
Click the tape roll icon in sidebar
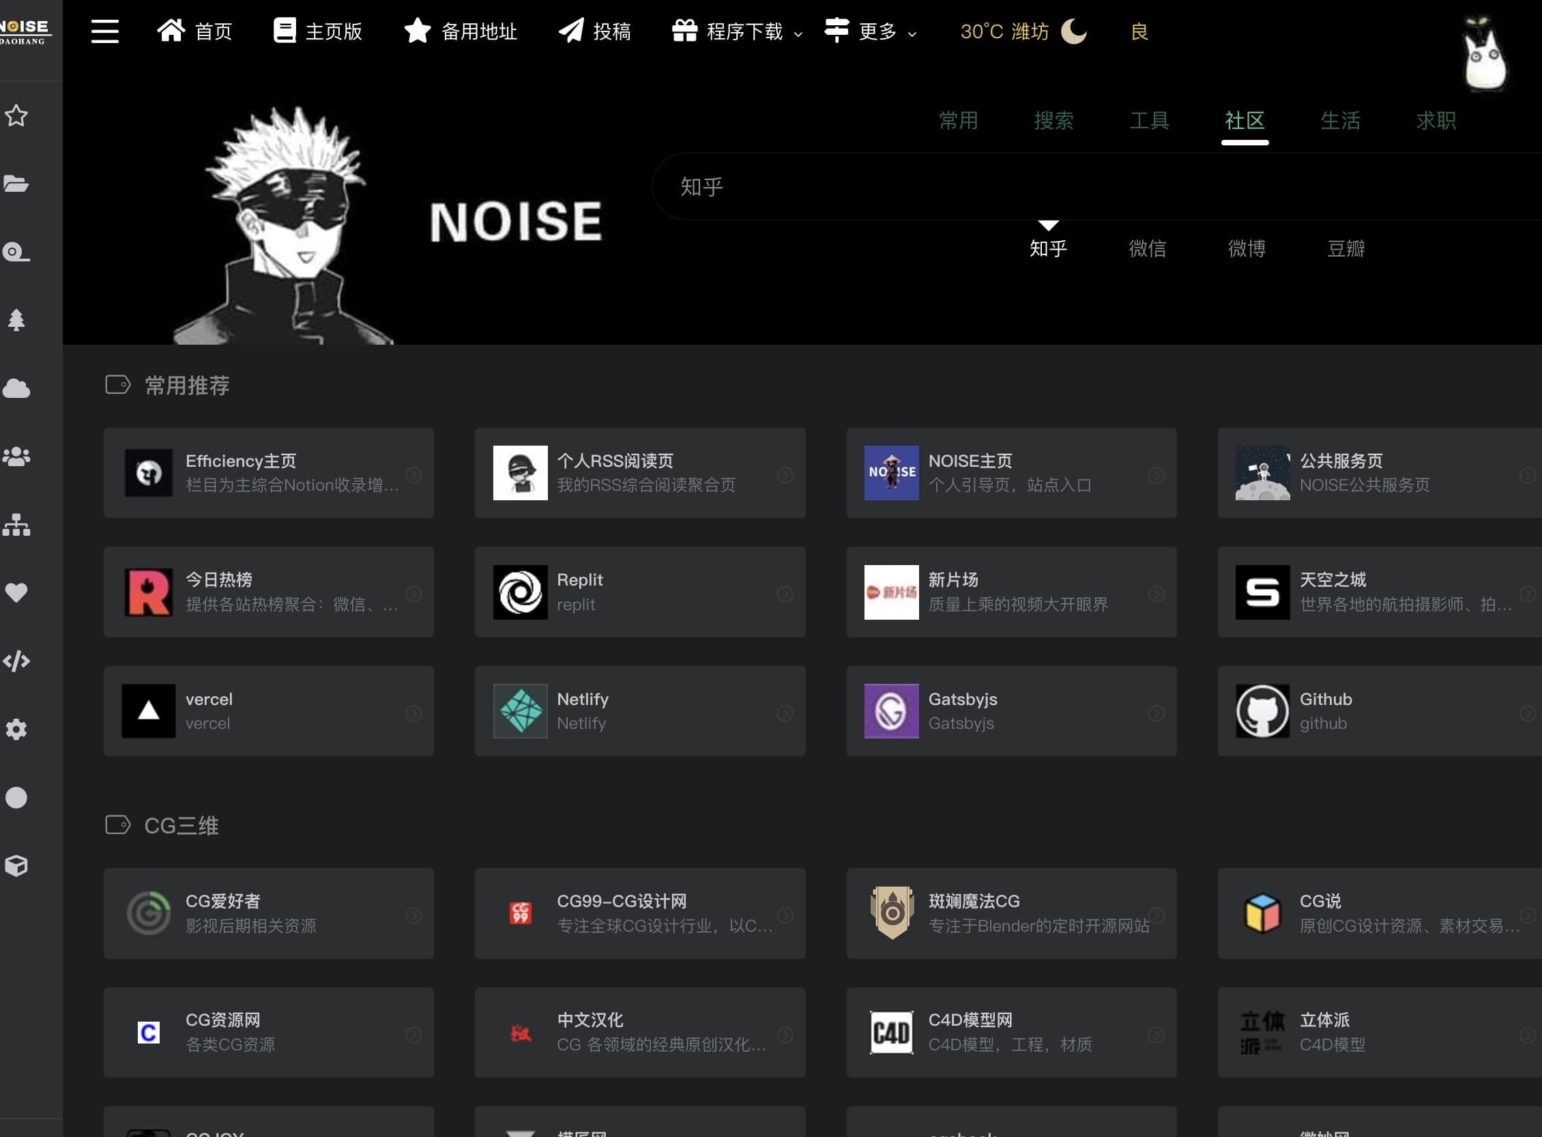pyautogui.click(x=16, y=252)
